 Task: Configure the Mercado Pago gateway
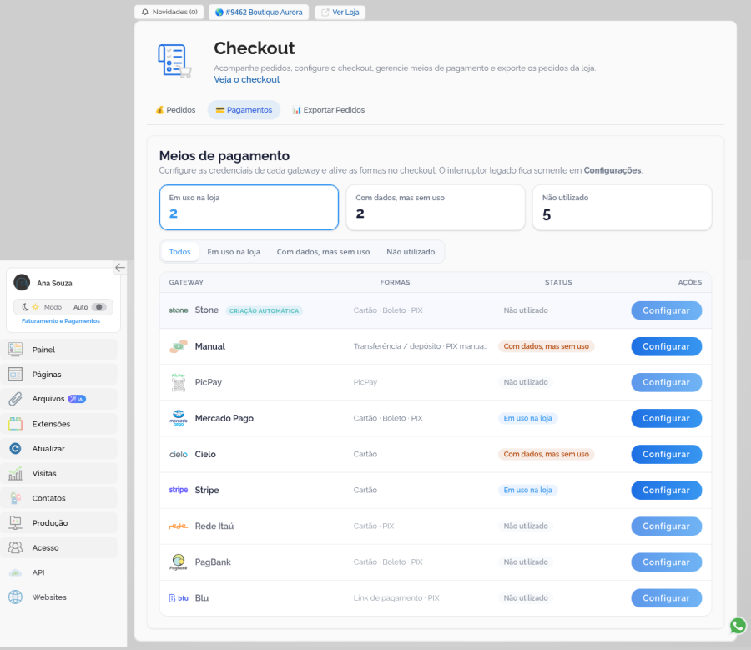coord(666,418)
